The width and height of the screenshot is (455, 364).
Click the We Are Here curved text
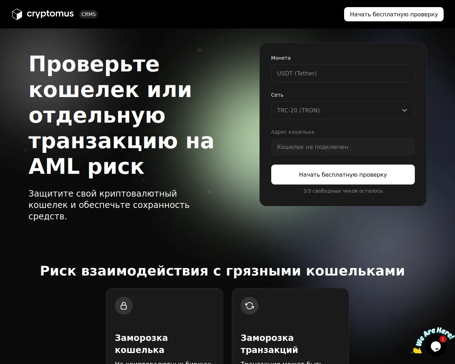click(x=434, y=335)
